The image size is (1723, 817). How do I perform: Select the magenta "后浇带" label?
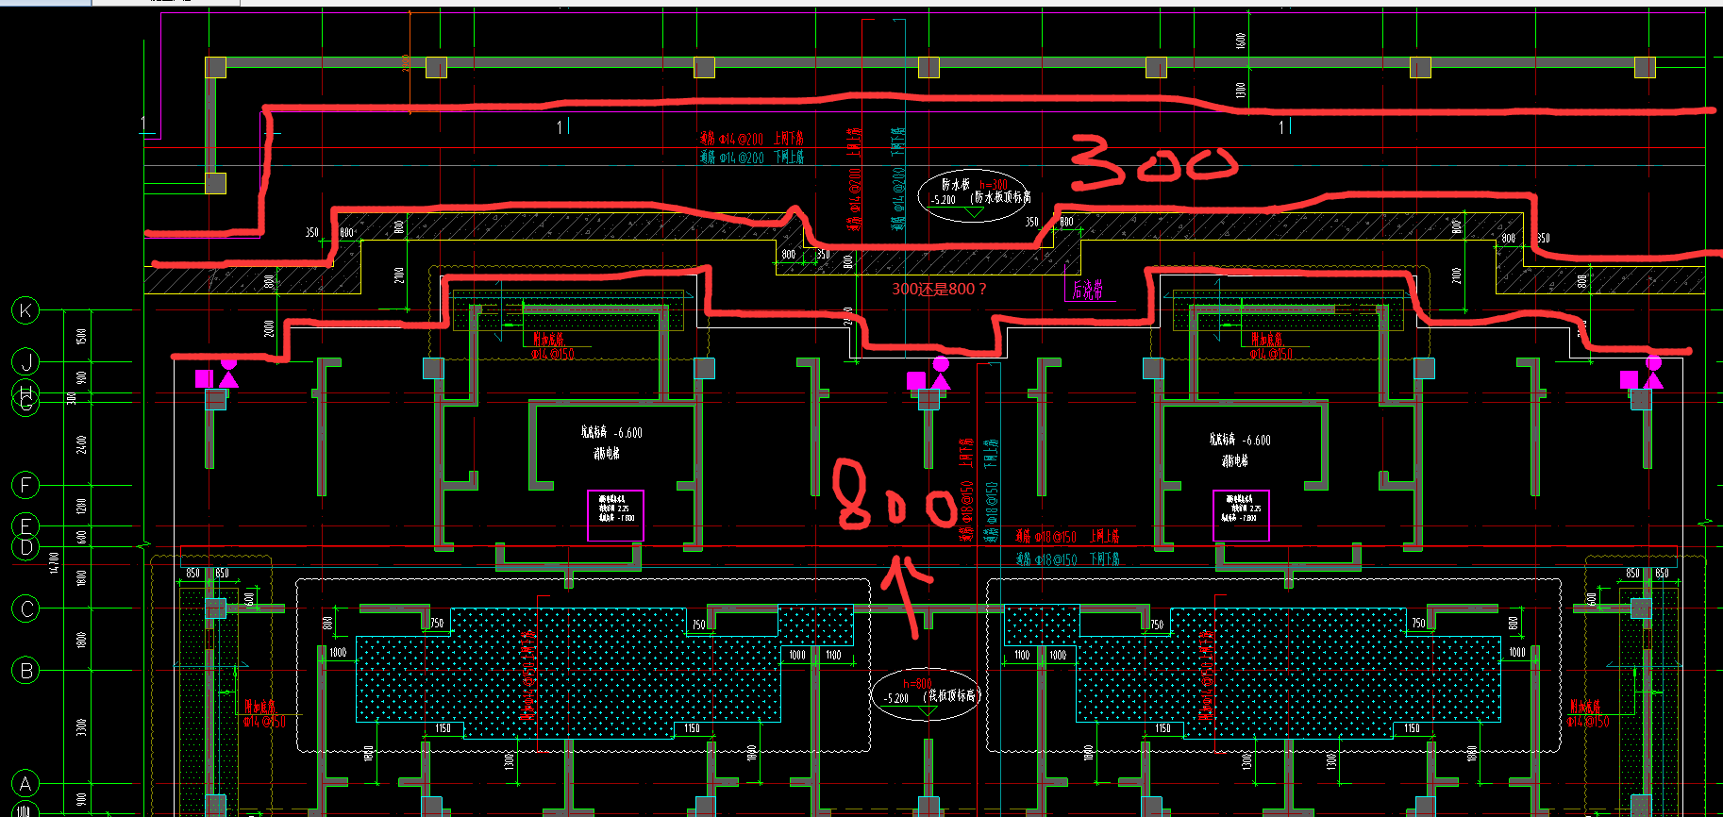coord(1087,291)
